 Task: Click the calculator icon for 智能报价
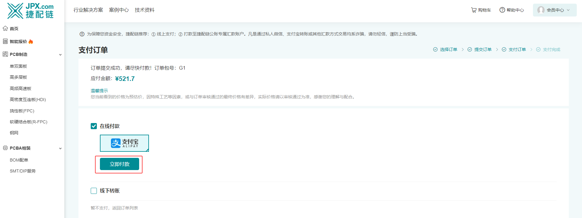click(5, 42)
